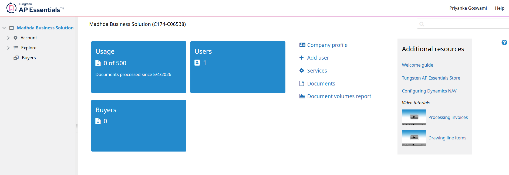Click 'Documents processed since 5/4/2026' text
The width and height of the screenshot is (509, 175).
tap(133, 74)
